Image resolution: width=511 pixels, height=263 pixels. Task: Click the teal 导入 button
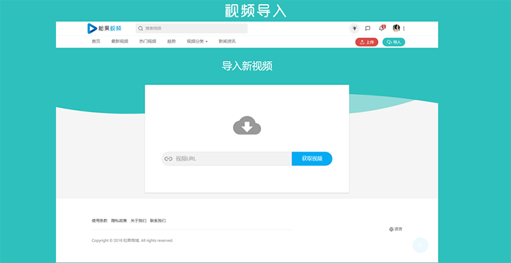[x=394, y=42]
